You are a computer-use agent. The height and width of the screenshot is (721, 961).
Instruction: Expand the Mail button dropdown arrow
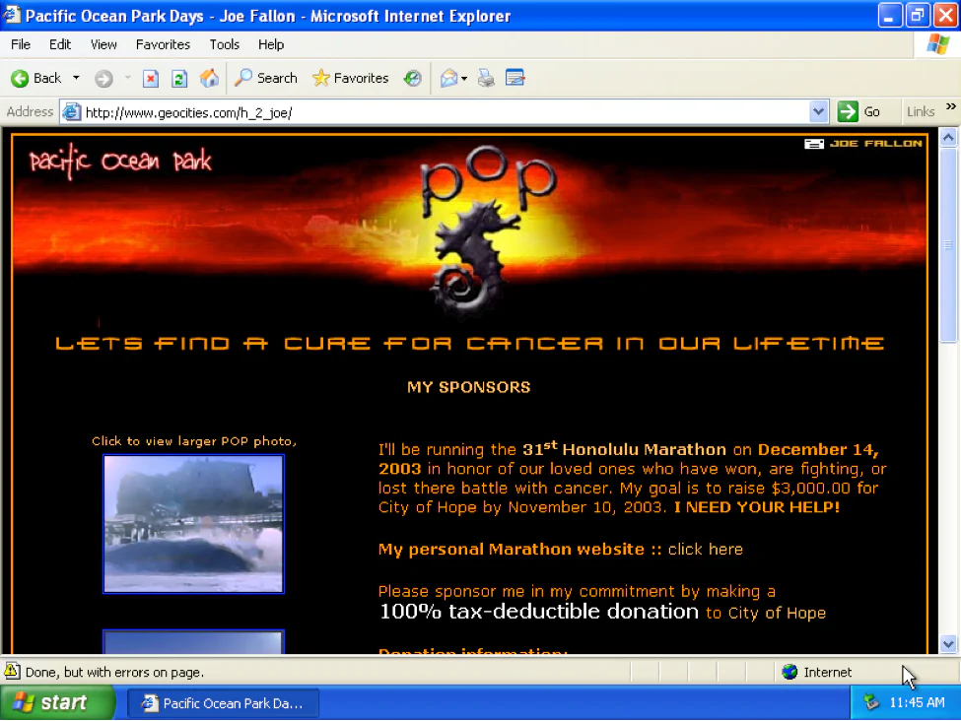[464, 79]
